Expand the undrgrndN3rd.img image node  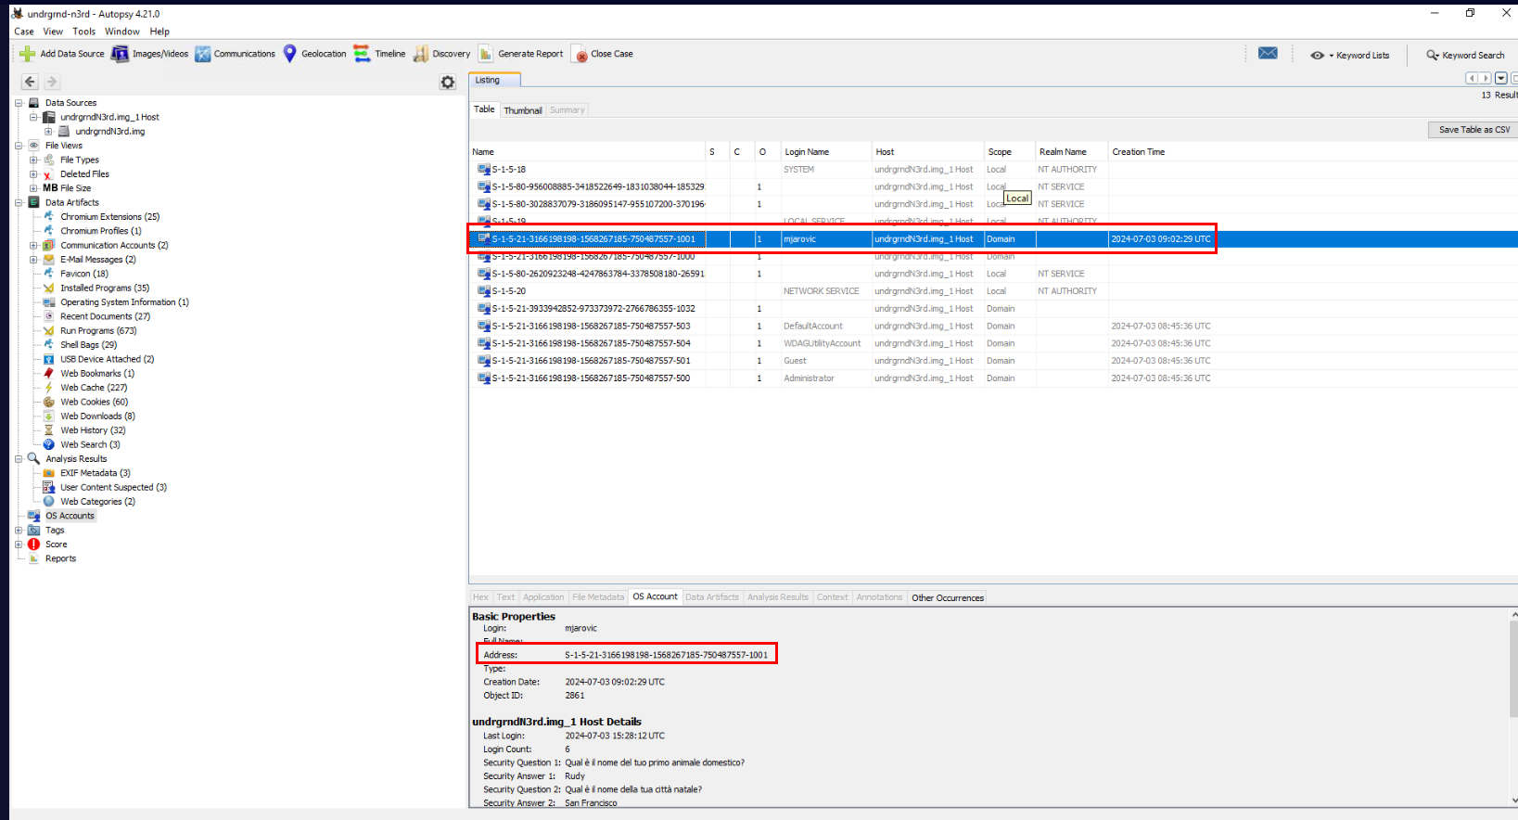(x=48, y=132)
